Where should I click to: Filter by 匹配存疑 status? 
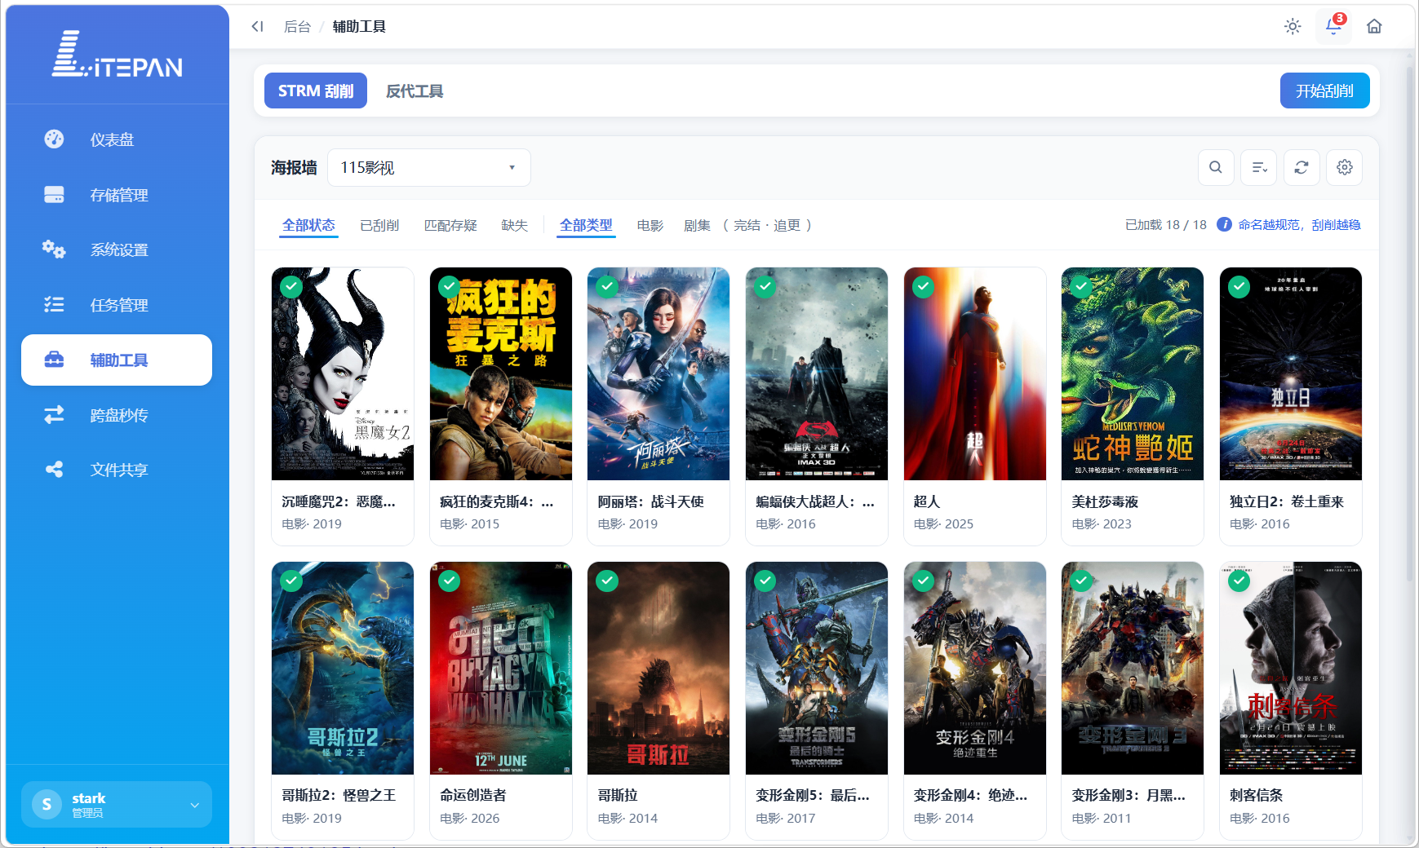click(450, 225)
